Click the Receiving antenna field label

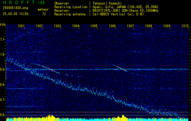pos(70,14)
